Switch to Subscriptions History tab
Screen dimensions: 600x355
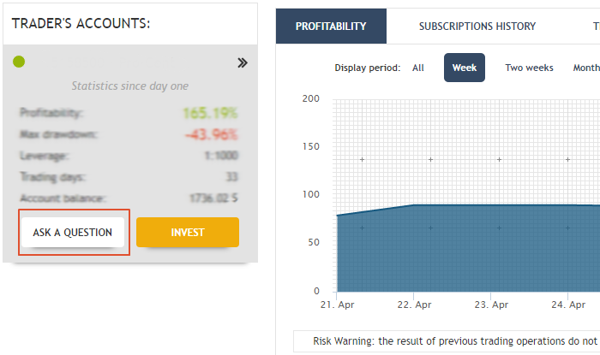[477, 26]
